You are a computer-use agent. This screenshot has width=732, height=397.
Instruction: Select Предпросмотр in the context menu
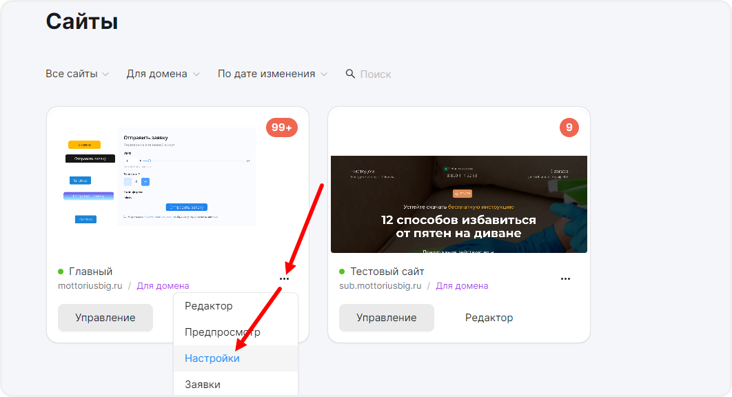[223, 332]
